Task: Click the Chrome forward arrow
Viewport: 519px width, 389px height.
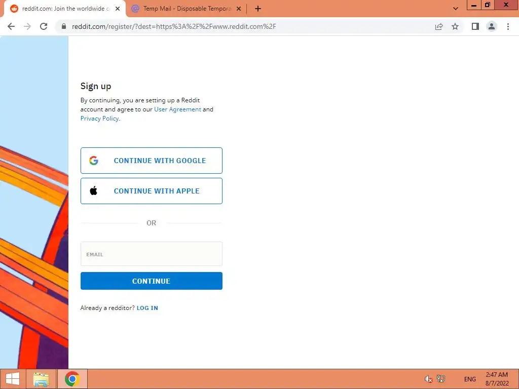Action: click(27, 26)
